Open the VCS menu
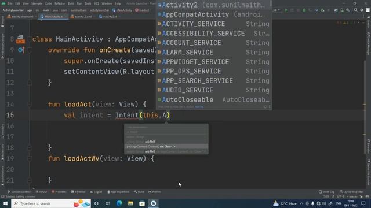 [97, 3]
